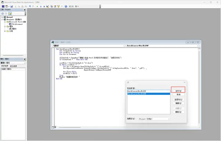This screenshot has height=141, width=221.
Task: Click the Save toolbar icon
Action: coord(12,6)
